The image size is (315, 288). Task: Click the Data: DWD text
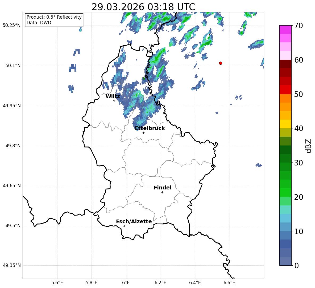[39, 23]
